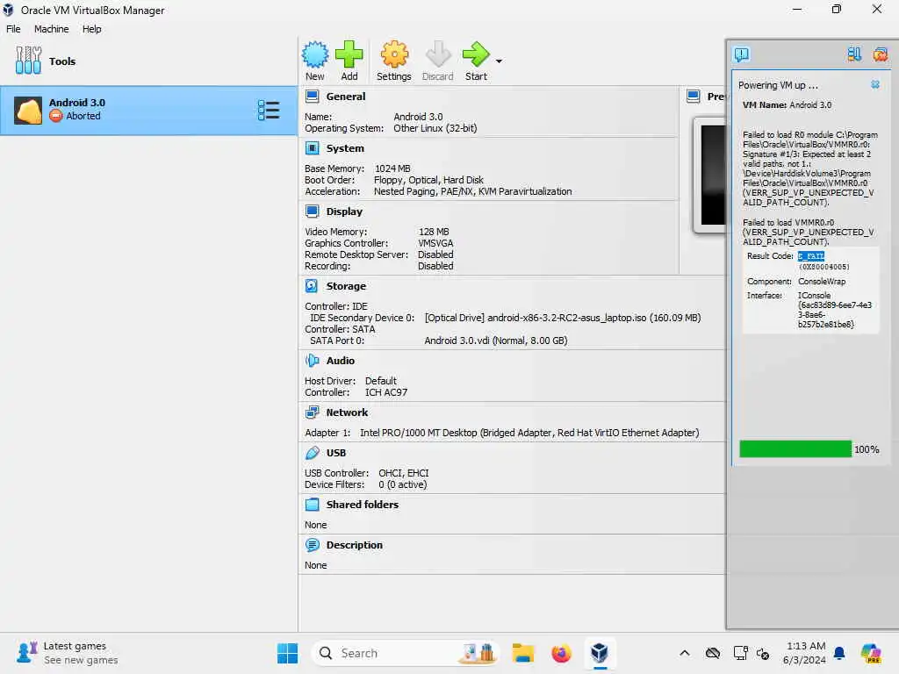Open the Machine menu
The width and height of the screenshot is (899, 674).
coord(51,29)
